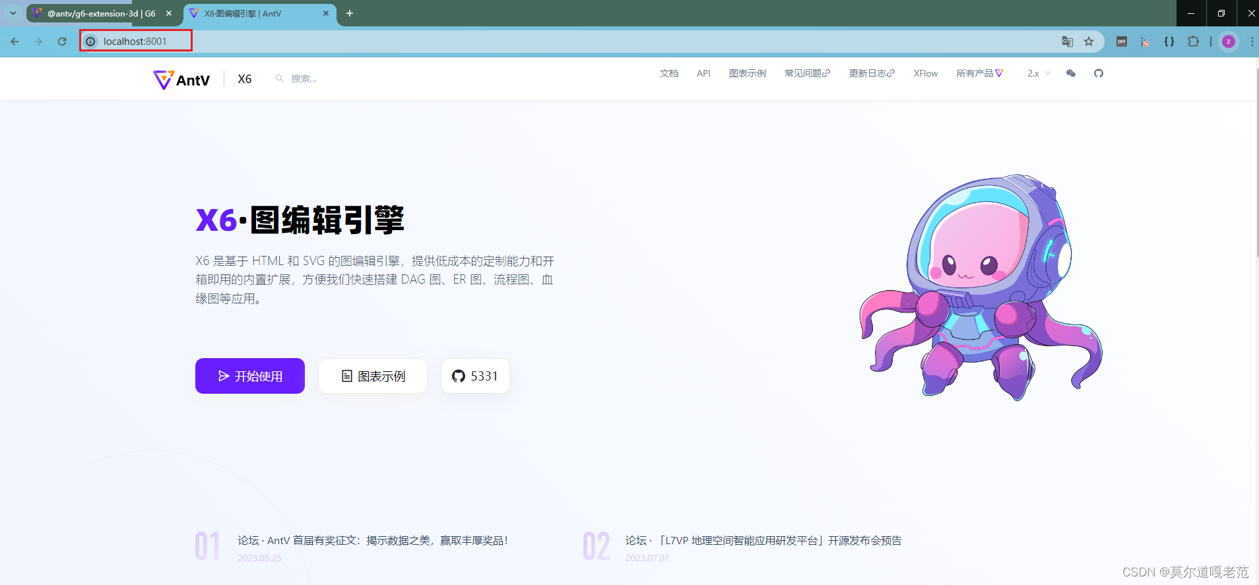The width and height of the screenshot is (1259, 585).
Task: Click the X6·图编辑引擎 headline
Action: tap(300, 220)
